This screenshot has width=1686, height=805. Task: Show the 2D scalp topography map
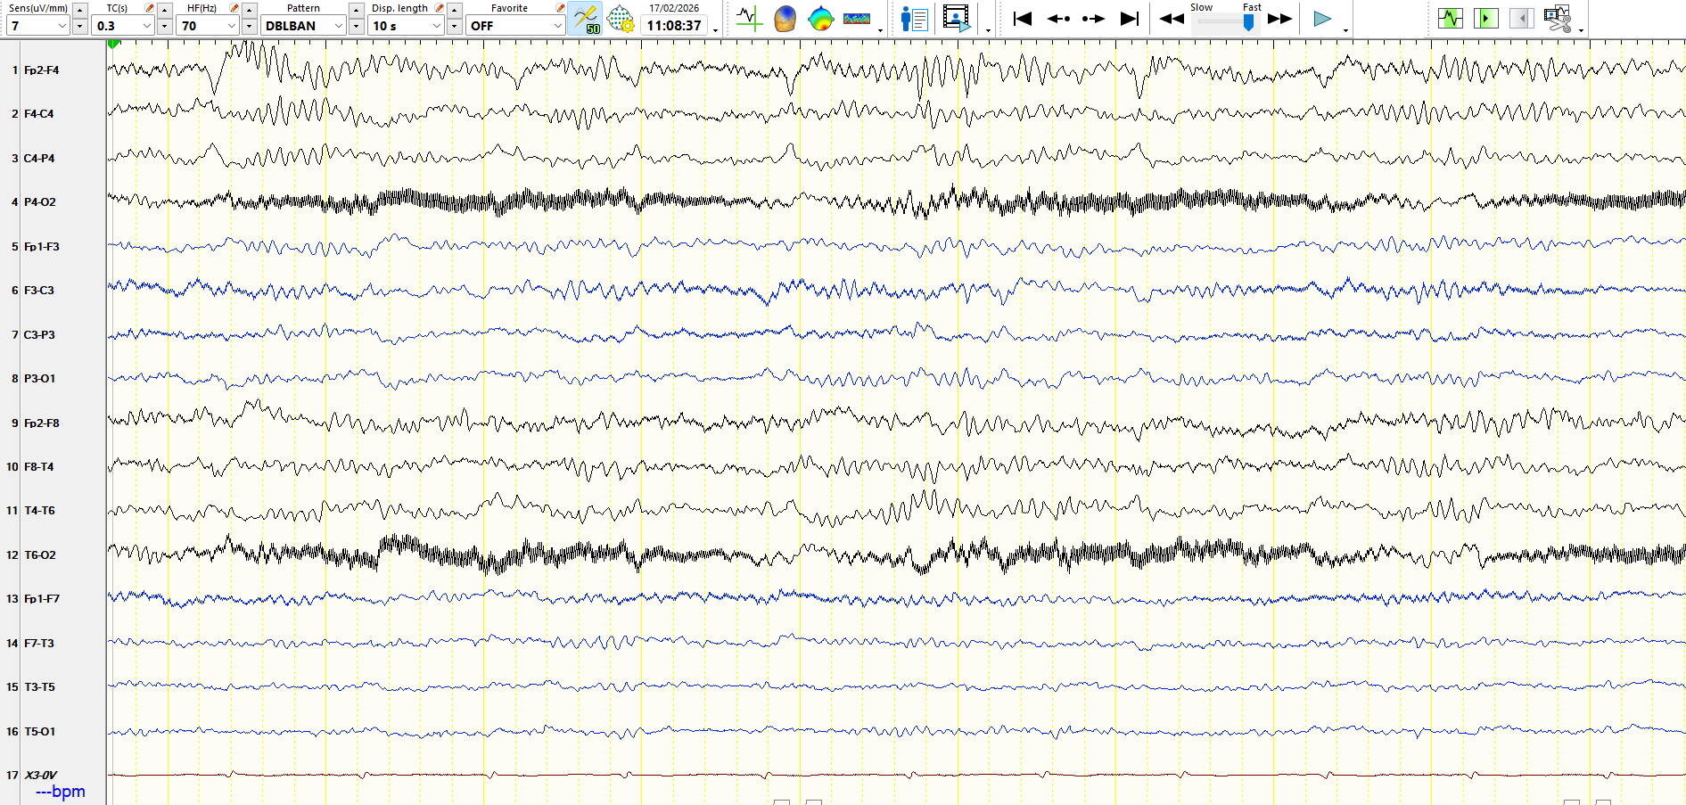[x=820, y=19]
